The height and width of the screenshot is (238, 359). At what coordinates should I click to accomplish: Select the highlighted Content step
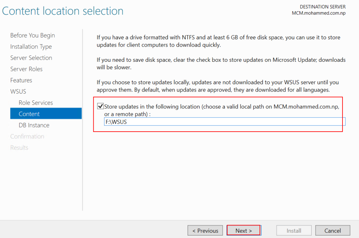tap(29, 114)
